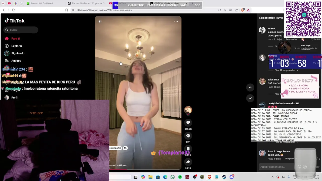The width and height of the screenshot is (322, 181).
Task: Click the translate page icon
Action: pyautogui.click(x=225, y=10)
